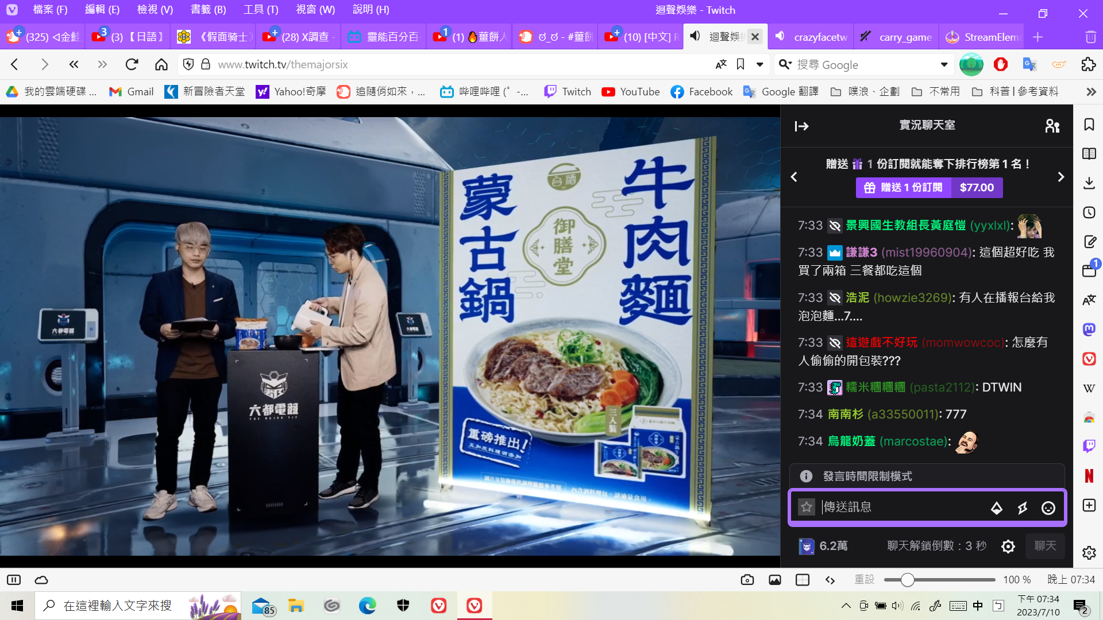Open the Netflix web panel icon
The width and height of the screenshot is (1103, 620).
(1089, 476)
